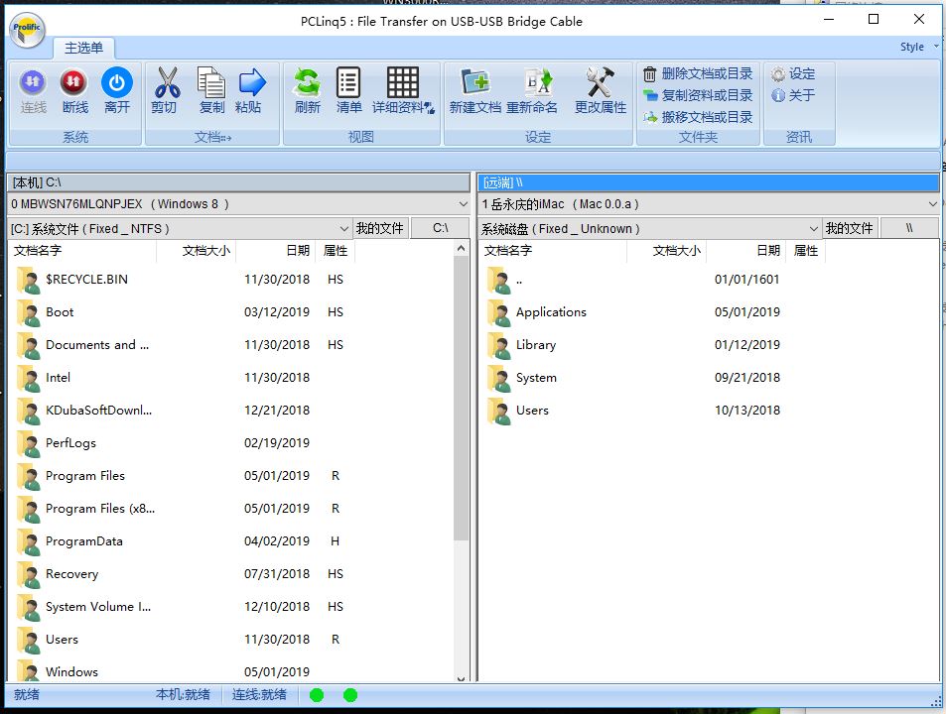Click the local pane vertical scrollbar thumb
Viewport: 946px width, 714px height.
[461, 399]
